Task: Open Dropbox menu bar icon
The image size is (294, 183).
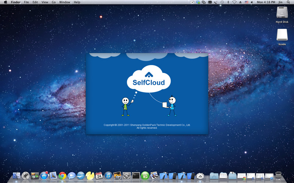Action: coord(198,2)
